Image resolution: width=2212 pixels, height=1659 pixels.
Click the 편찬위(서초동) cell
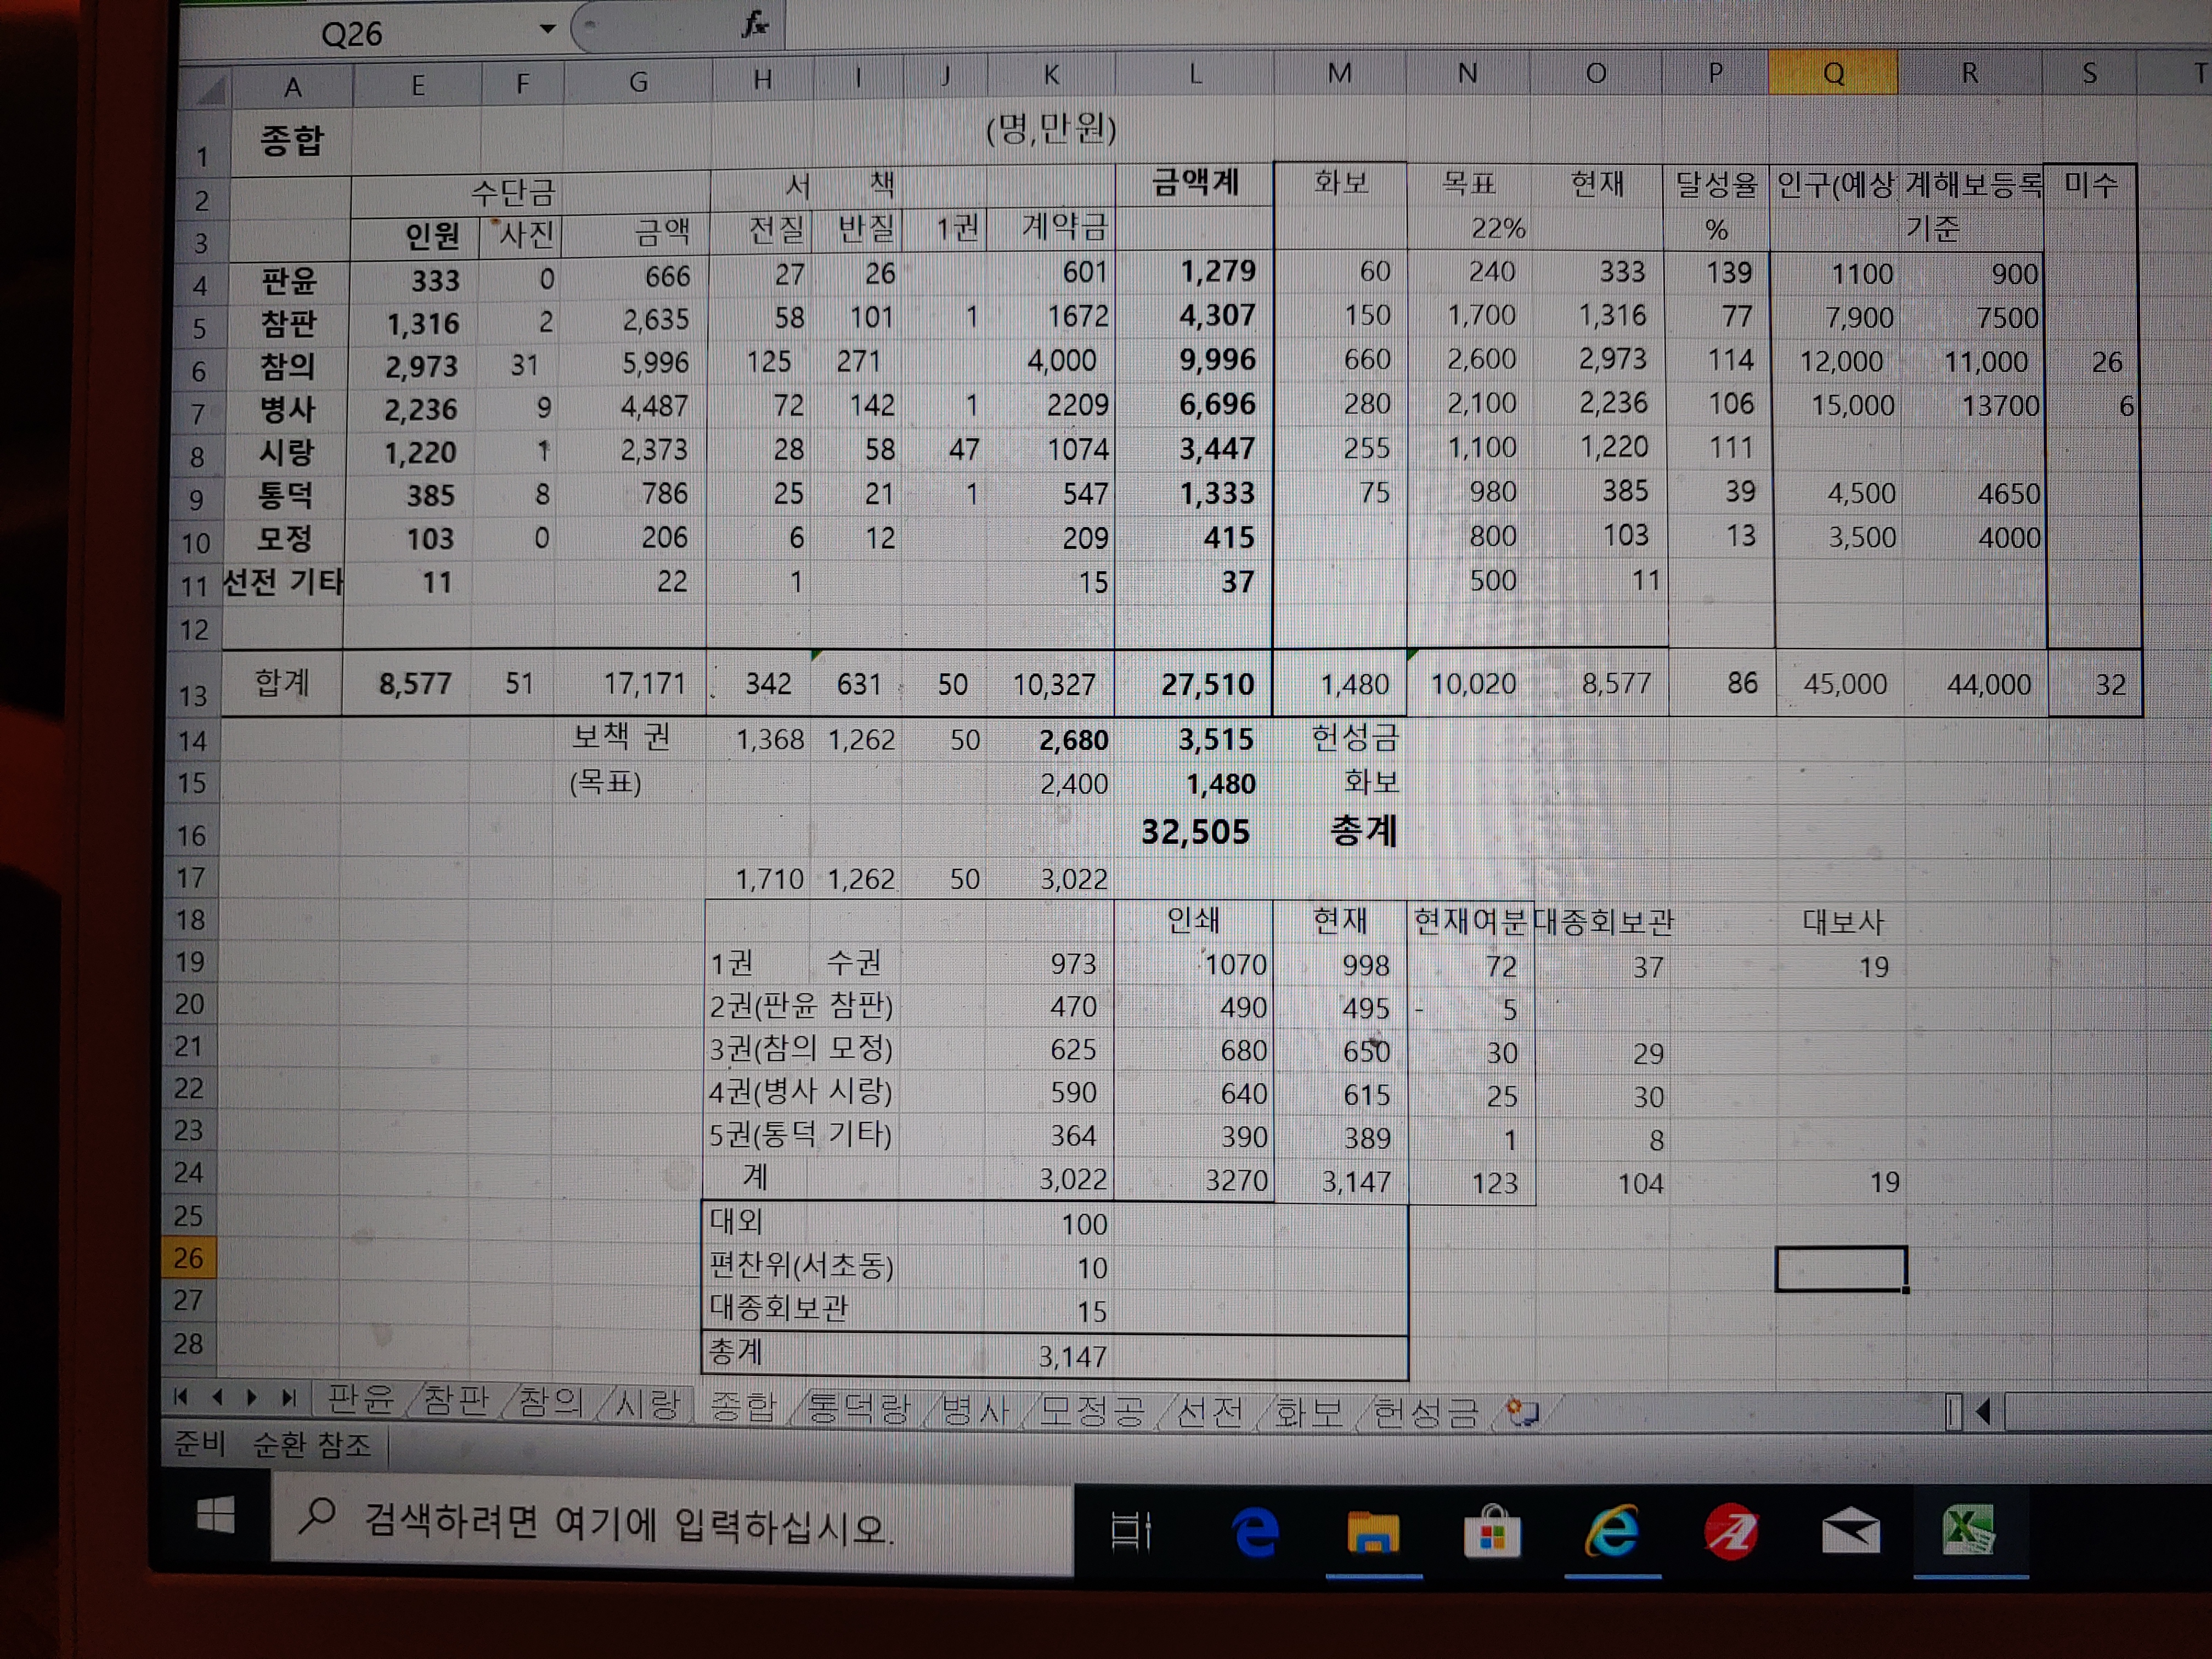[801, 1266]
